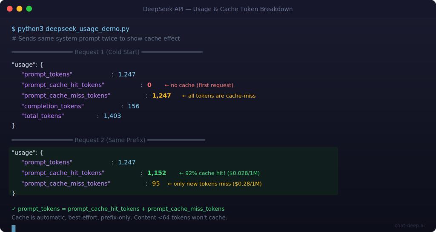Minimize the window using the yellow button
The width and height of the screenshot is (436, 232).
[20, 9]
